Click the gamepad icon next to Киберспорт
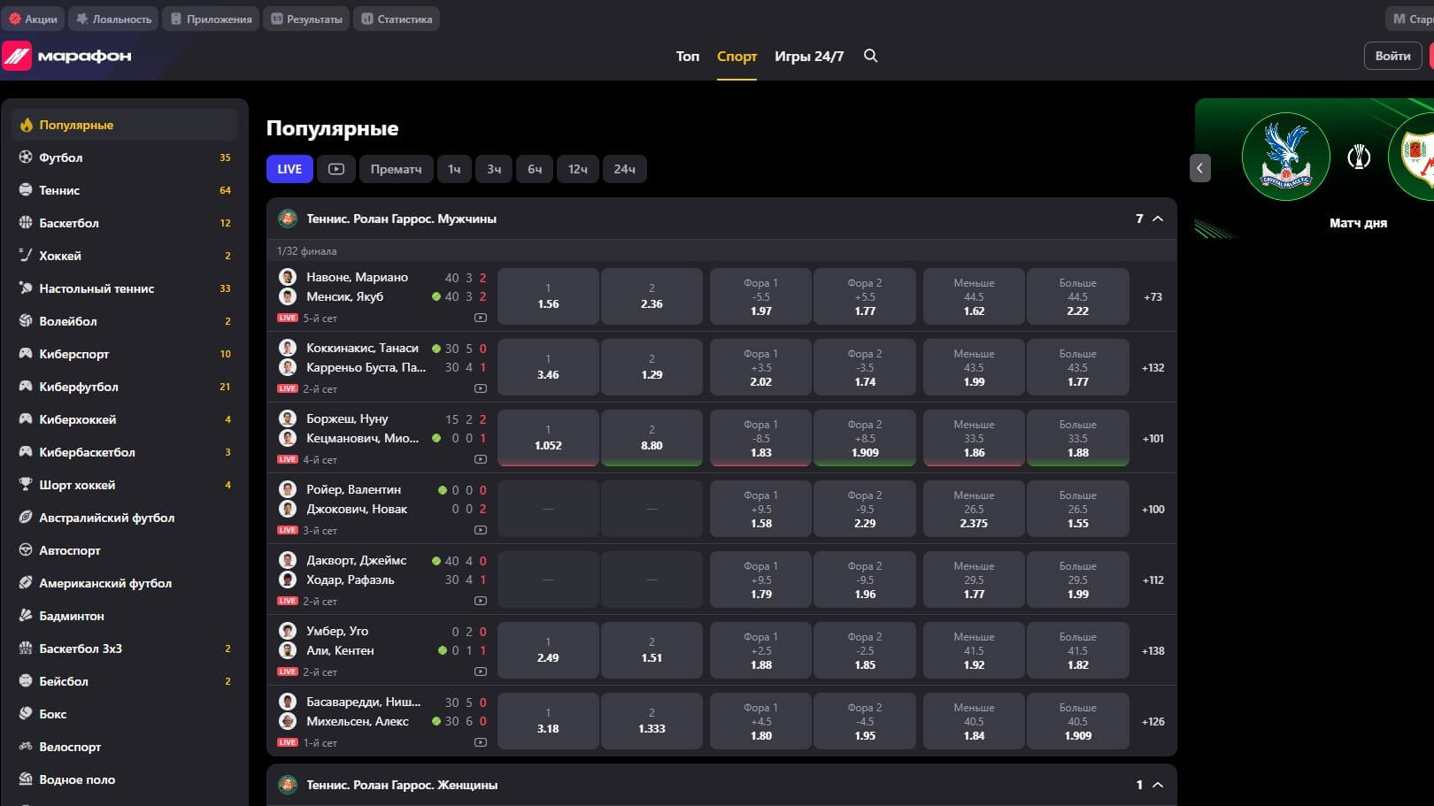 click(26, 354)
